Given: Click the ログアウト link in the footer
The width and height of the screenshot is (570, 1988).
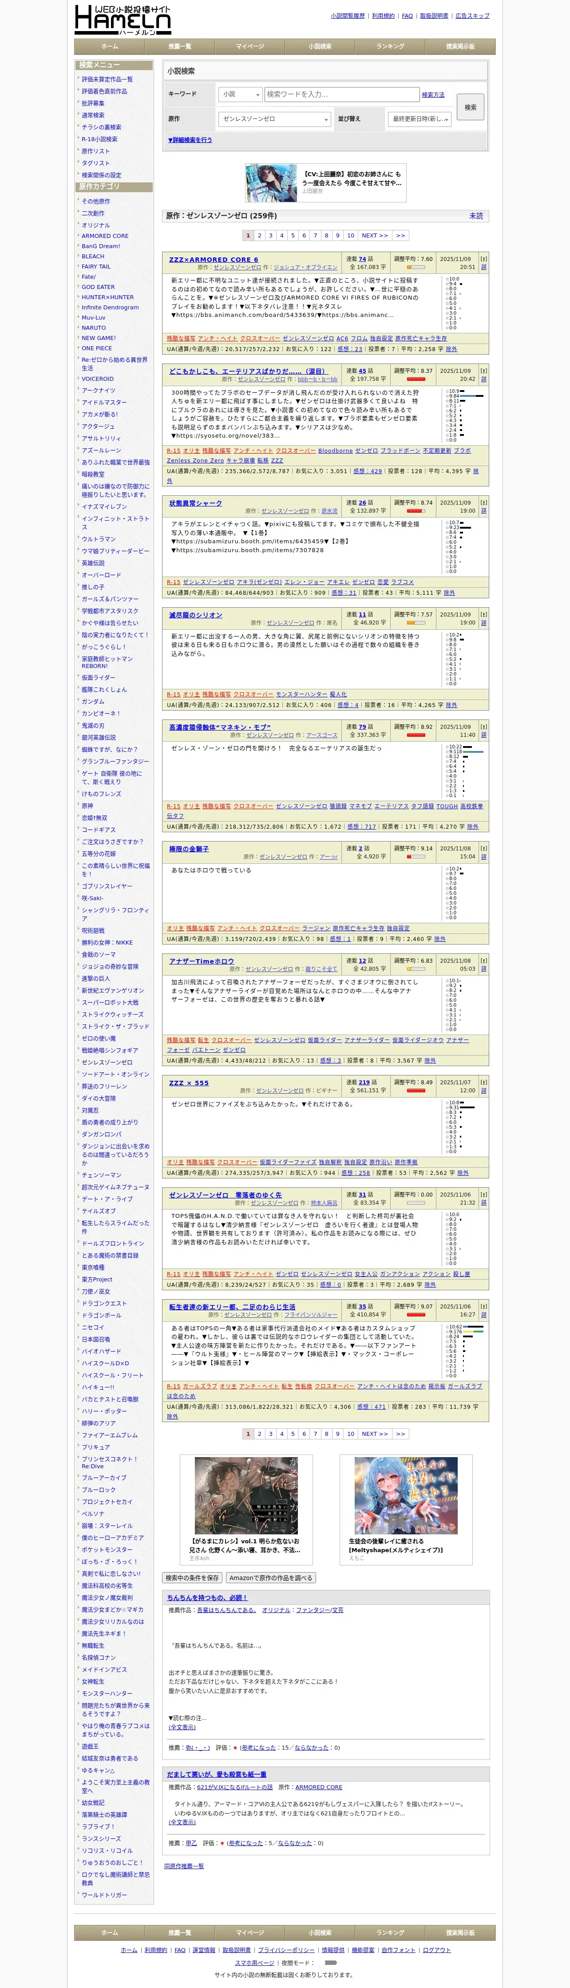Looking at the screenshot, I should 436,1950.
